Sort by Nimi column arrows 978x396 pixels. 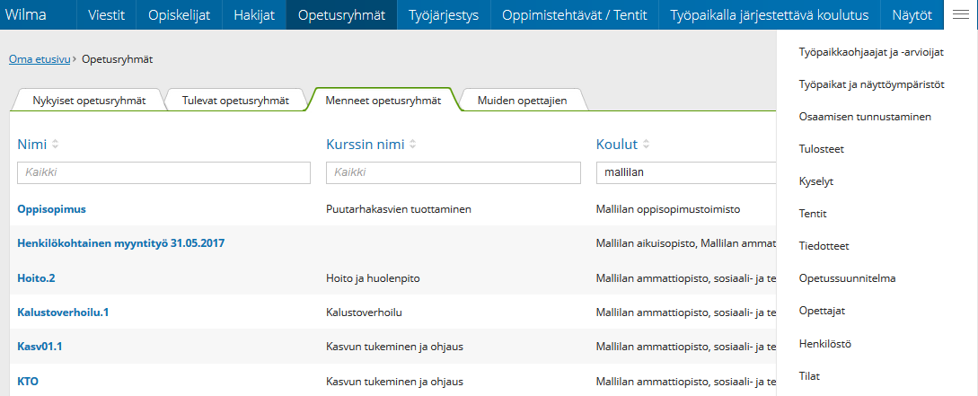pyautogui.click(x=55, y=145)
